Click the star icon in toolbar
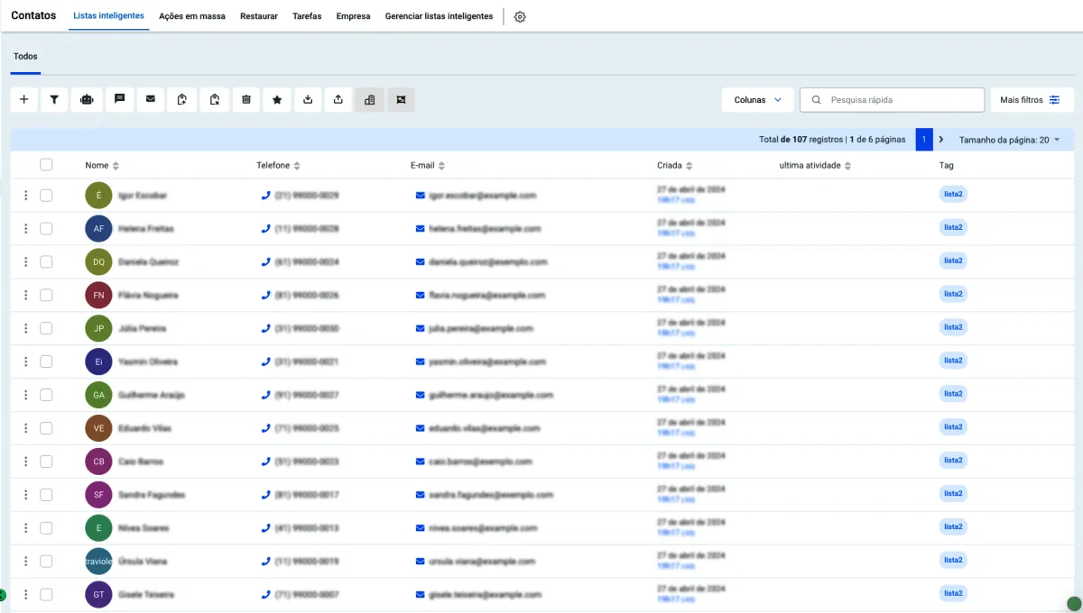The image size is (1083, 613). point(277,100)
